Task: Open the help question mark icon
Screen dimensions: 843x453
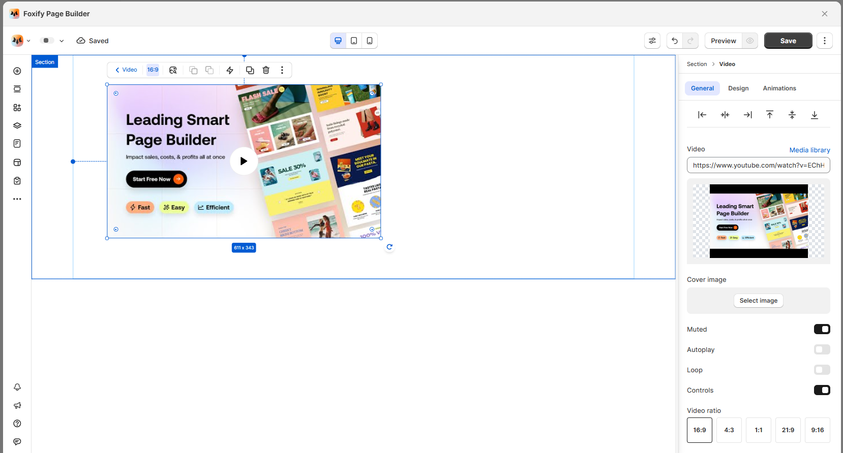Action: coord(17,424)
